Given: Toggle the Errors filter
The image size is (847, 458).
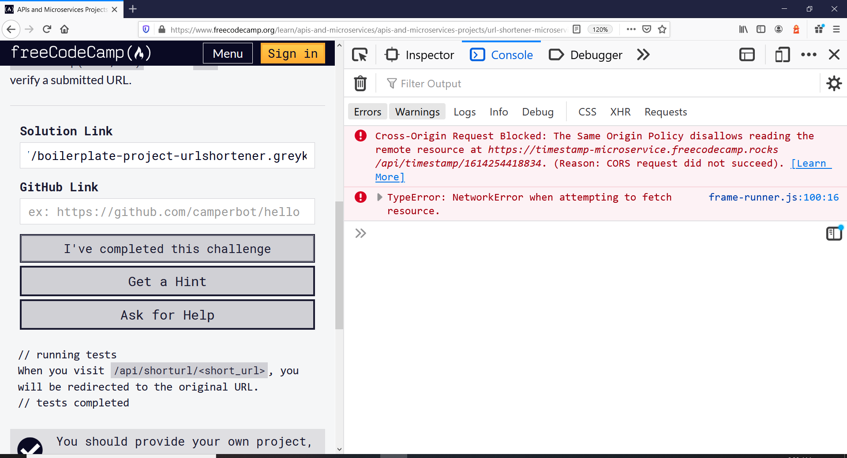Looking at the screenshot, I should click(x=367, y=112).
